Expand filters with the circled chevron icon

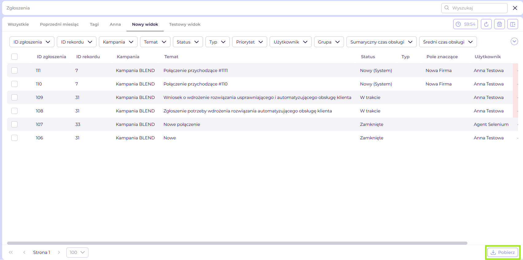tap(514, 41)
